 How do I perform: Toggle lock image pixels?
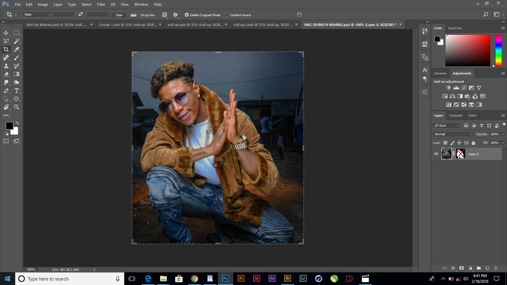pyautogui.click(x=452, y=143)
